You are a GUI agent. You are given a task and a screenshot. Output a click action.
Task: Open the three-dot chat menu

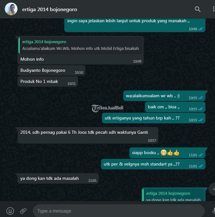[x=213, y=9]
